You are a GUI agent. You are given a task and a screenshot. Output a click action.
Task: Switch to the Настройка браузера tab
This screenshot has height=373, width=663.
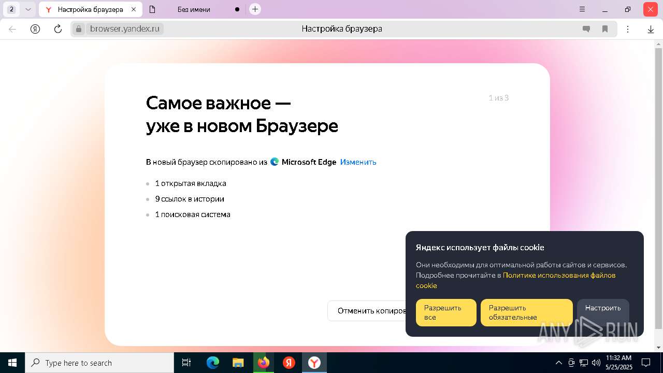pyautogui.click(x=90, y=9)
